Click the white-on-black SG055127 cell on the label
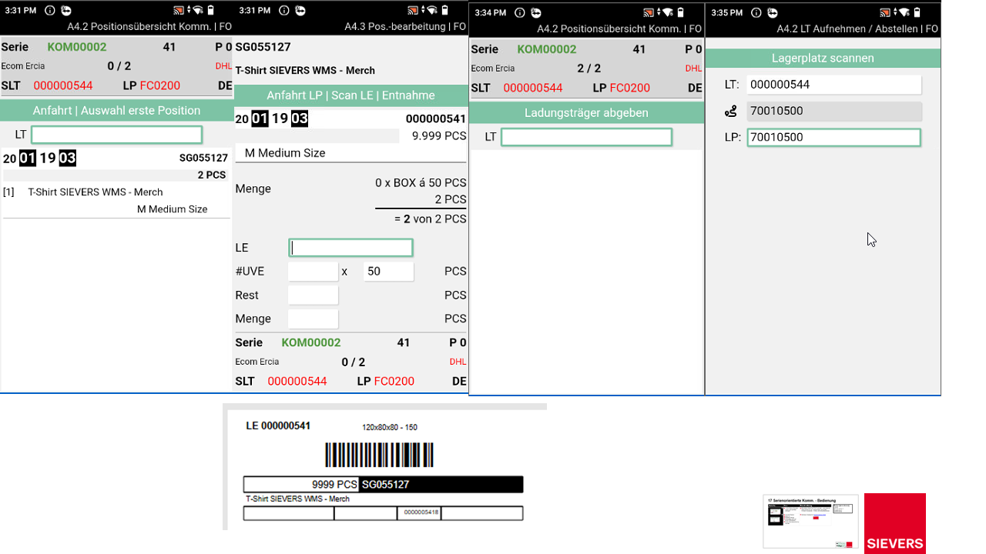The image size is (986, 554). pos(441,485)
